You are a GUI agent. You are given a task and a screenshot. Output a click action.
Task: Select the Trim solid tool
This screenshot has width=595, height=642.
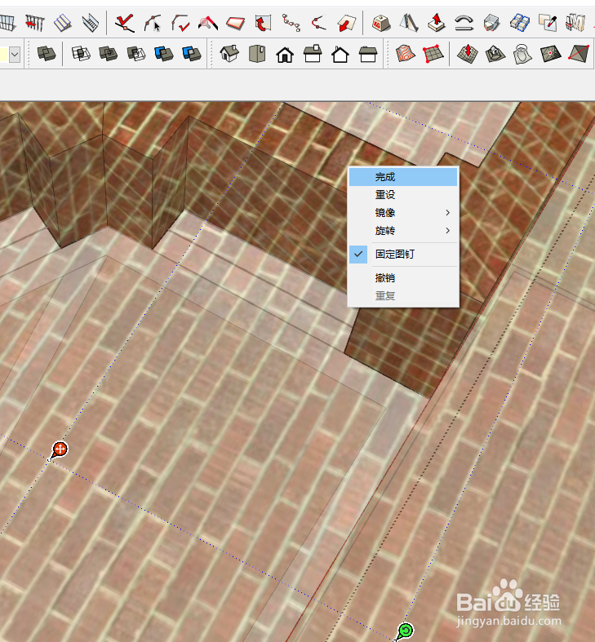click(164, 54)
